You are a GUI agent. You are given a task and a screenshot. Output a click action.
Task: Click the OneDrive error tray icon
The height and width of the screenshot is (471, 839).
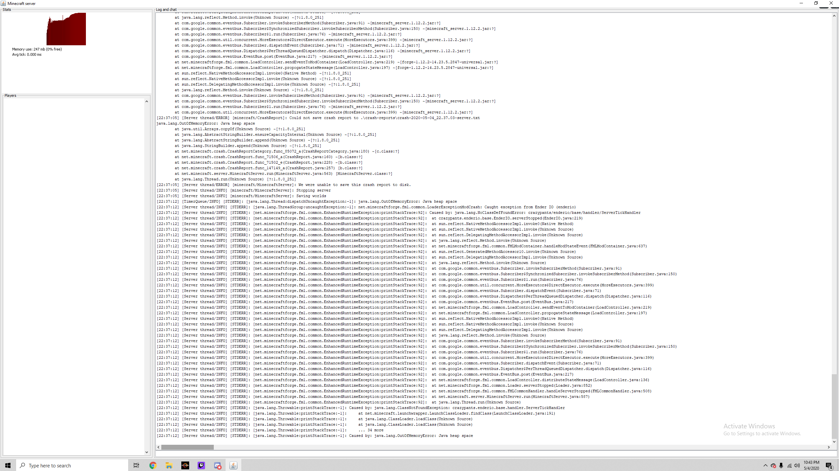(773, 466)
